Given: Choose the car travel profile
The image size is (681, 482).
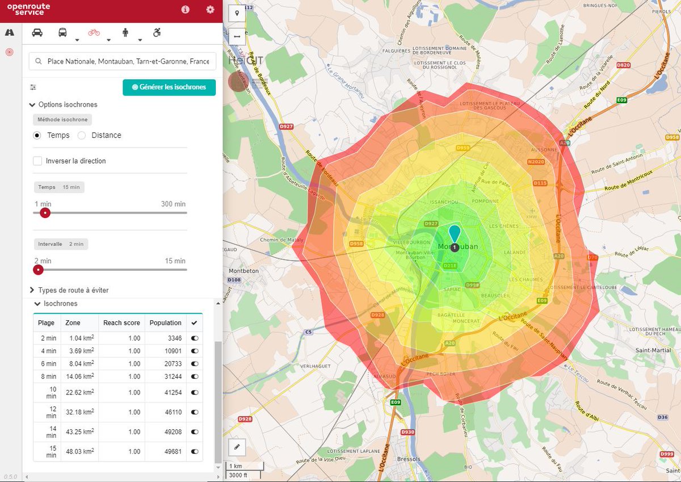Looking at the screenshot, I should click(37, 32).
